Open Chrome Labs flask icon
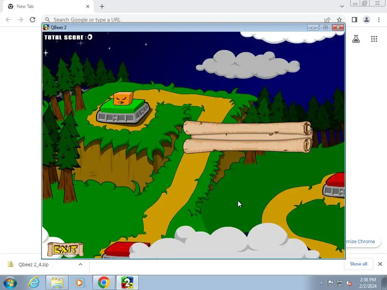 click(356, 39)
